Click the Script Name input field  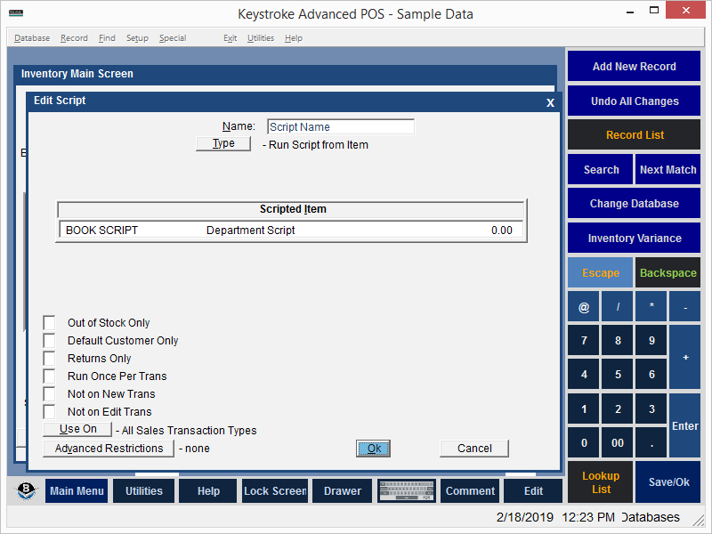pos(340,127)
